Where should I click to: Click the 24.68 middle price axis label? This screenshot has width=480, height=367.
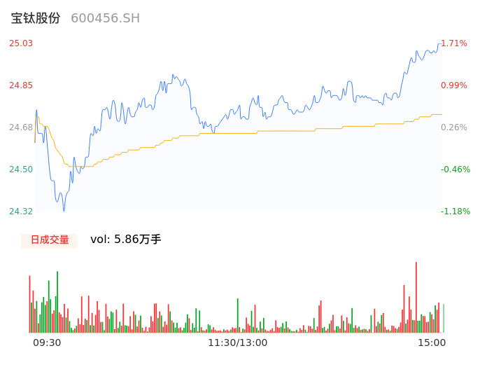pyautogui.click(x=21, y=127)
